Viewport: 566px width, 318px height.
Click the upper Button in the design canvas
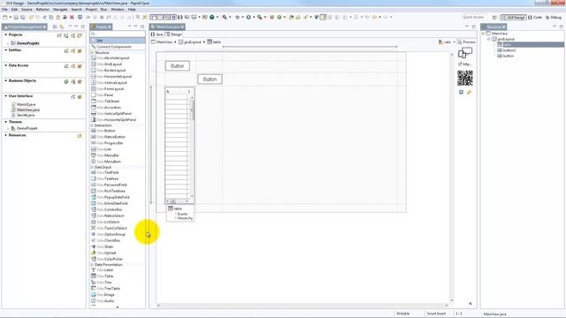tap(177, 66)
